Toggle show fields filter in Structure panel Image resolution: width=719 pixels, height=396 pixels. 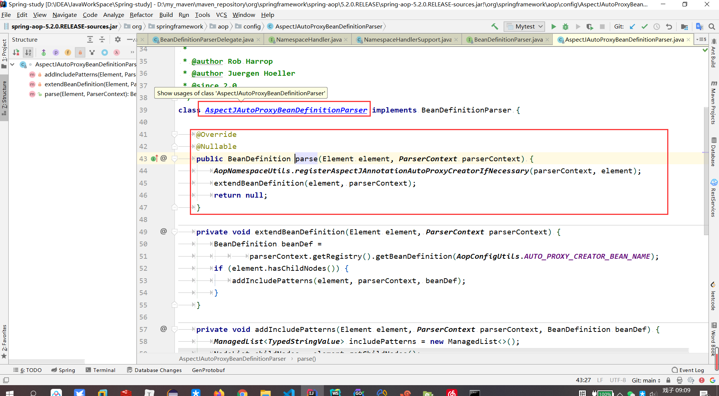68,52
